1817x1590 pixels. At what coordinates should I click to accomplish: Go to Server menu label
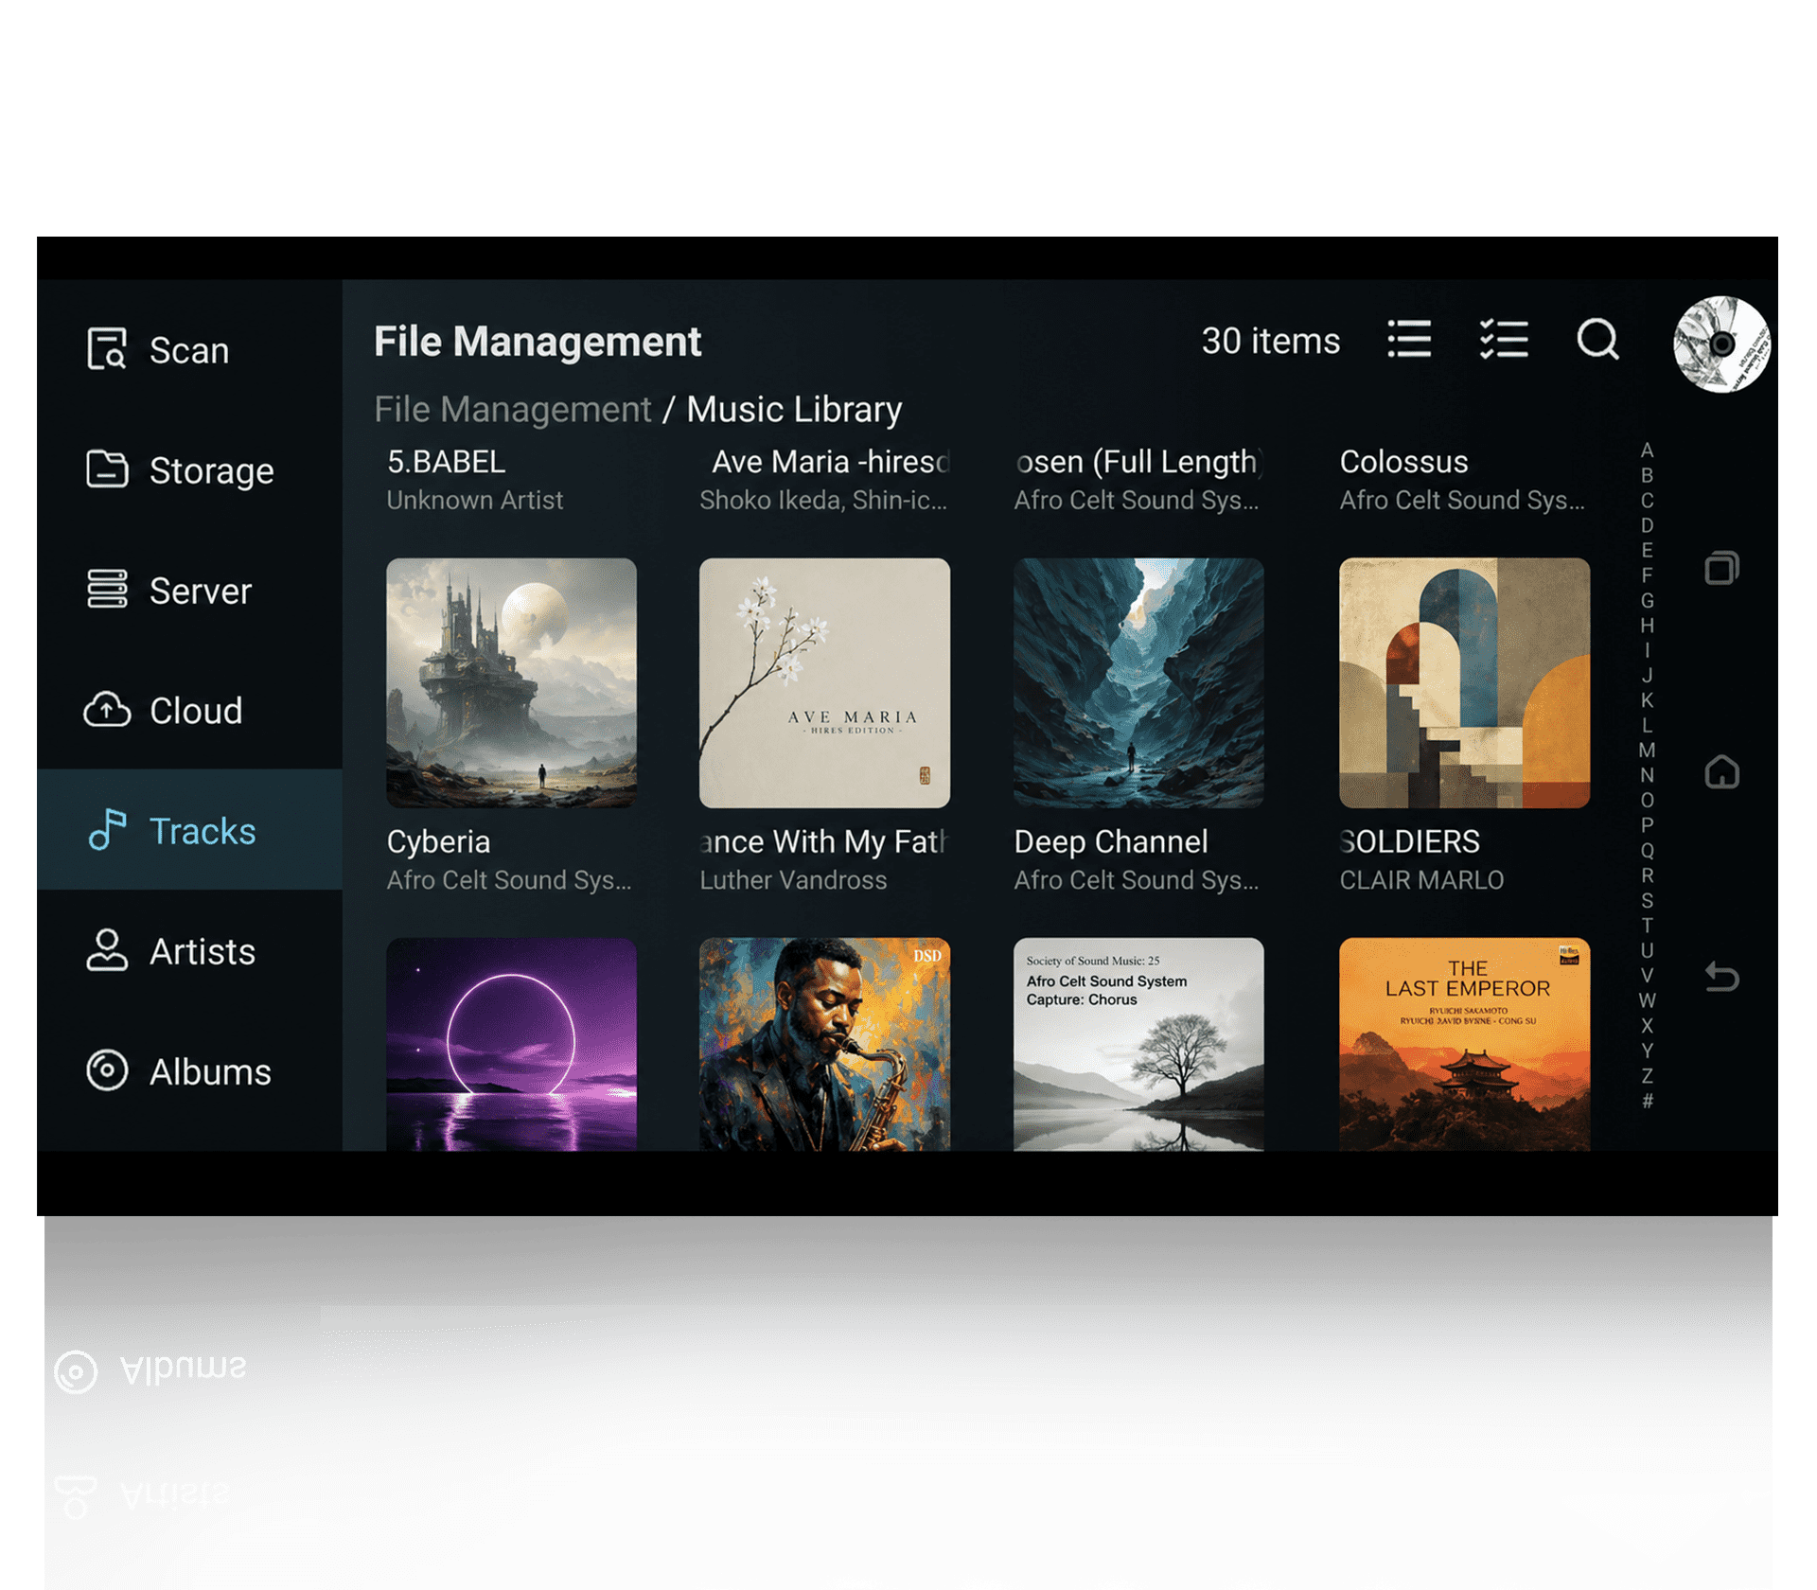[201, 591]
